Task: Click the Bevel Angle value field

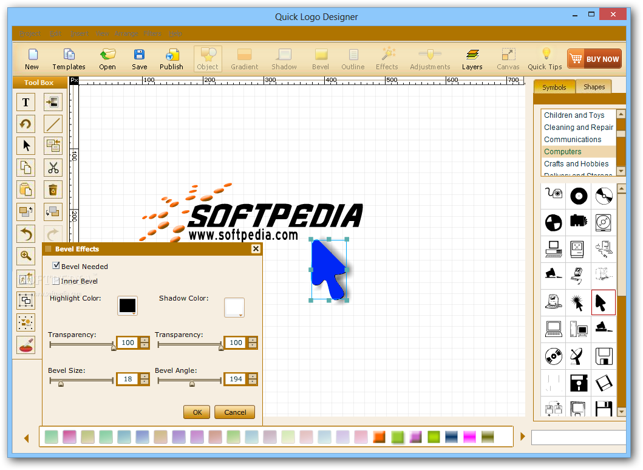Action: (236, 379)
